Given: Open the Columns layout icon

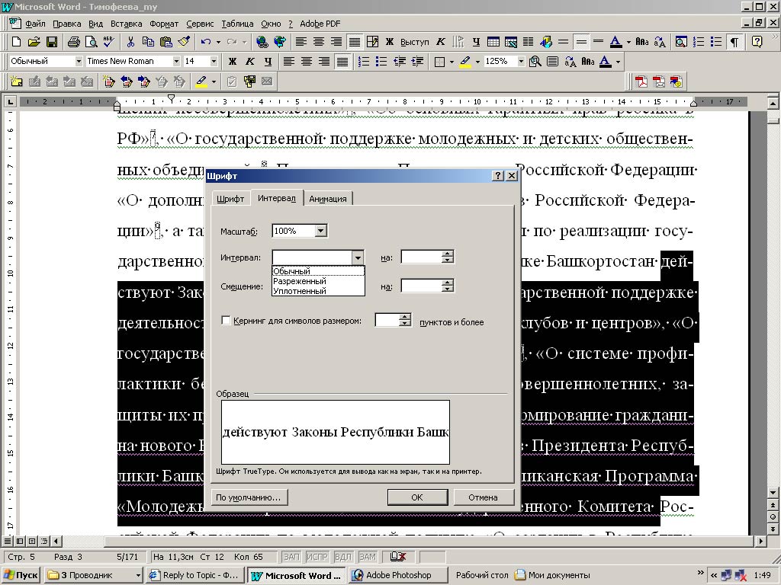Looking at the screenshot, I should tap(528, 42).
